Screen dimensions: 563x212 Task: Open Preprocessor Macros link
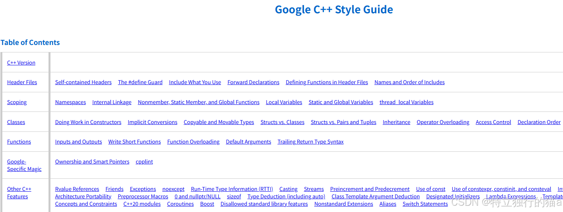point(143,196)
